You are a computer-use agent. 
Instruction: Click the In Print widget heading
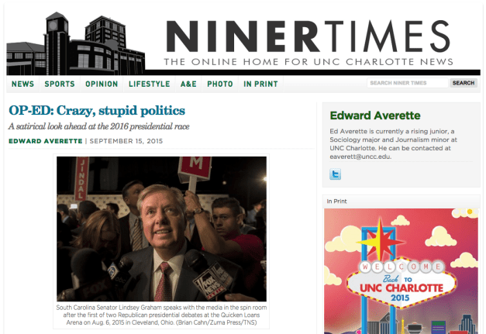click(x=336, y=201)
